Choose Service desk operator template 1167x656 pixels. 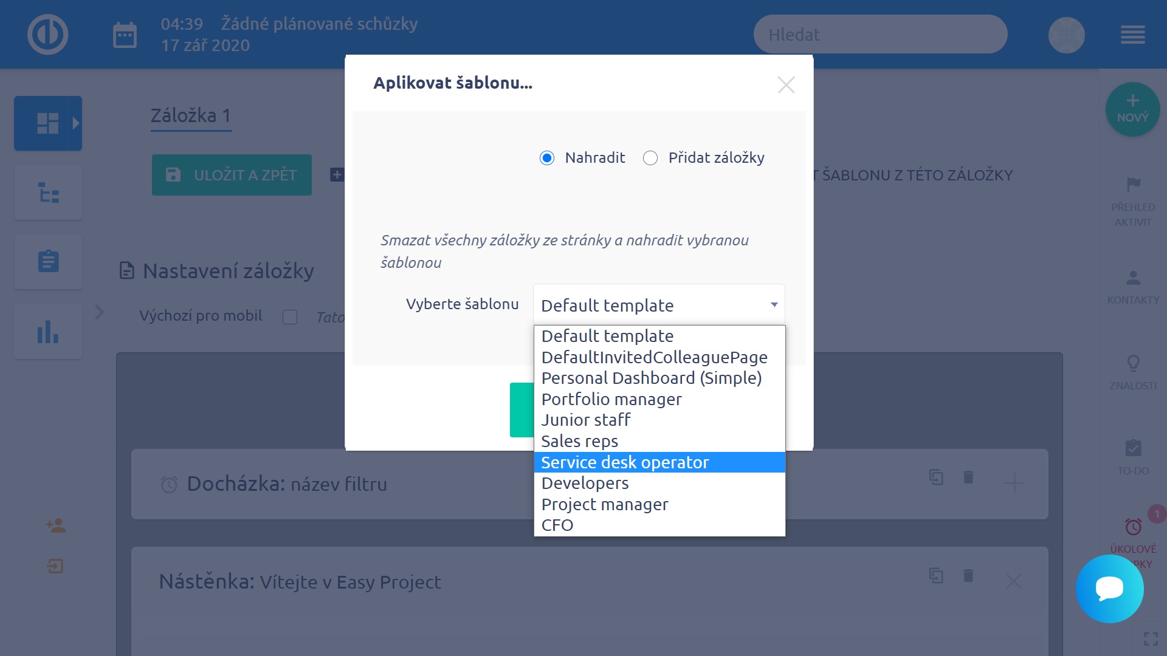[625, 462]
